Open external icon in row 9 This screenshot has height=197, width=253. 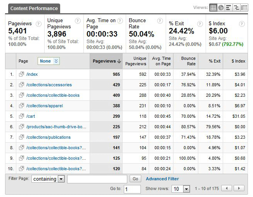(21, 158)
